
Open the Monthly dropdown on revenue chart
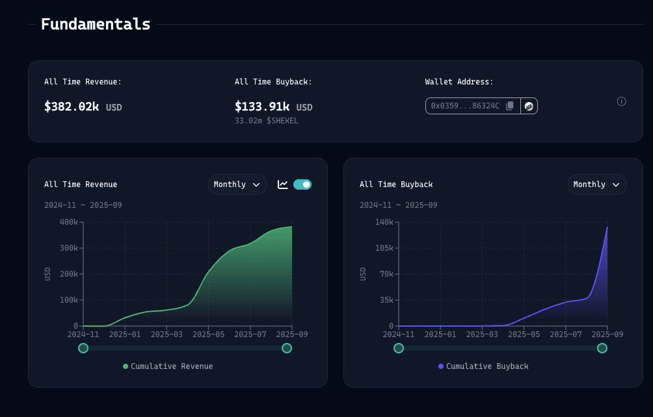(x=237, y=184)
